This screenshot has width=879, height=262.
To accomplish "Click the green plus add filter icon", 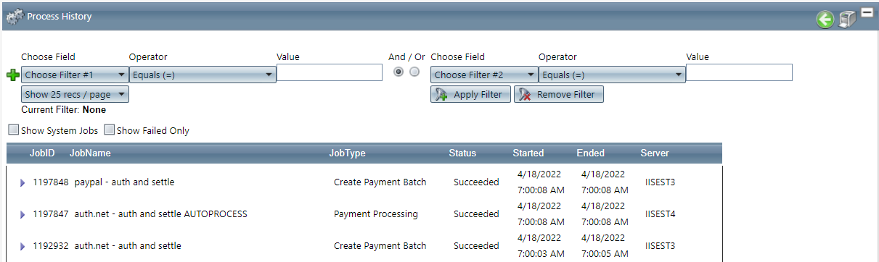I will (x=12, y=75).
